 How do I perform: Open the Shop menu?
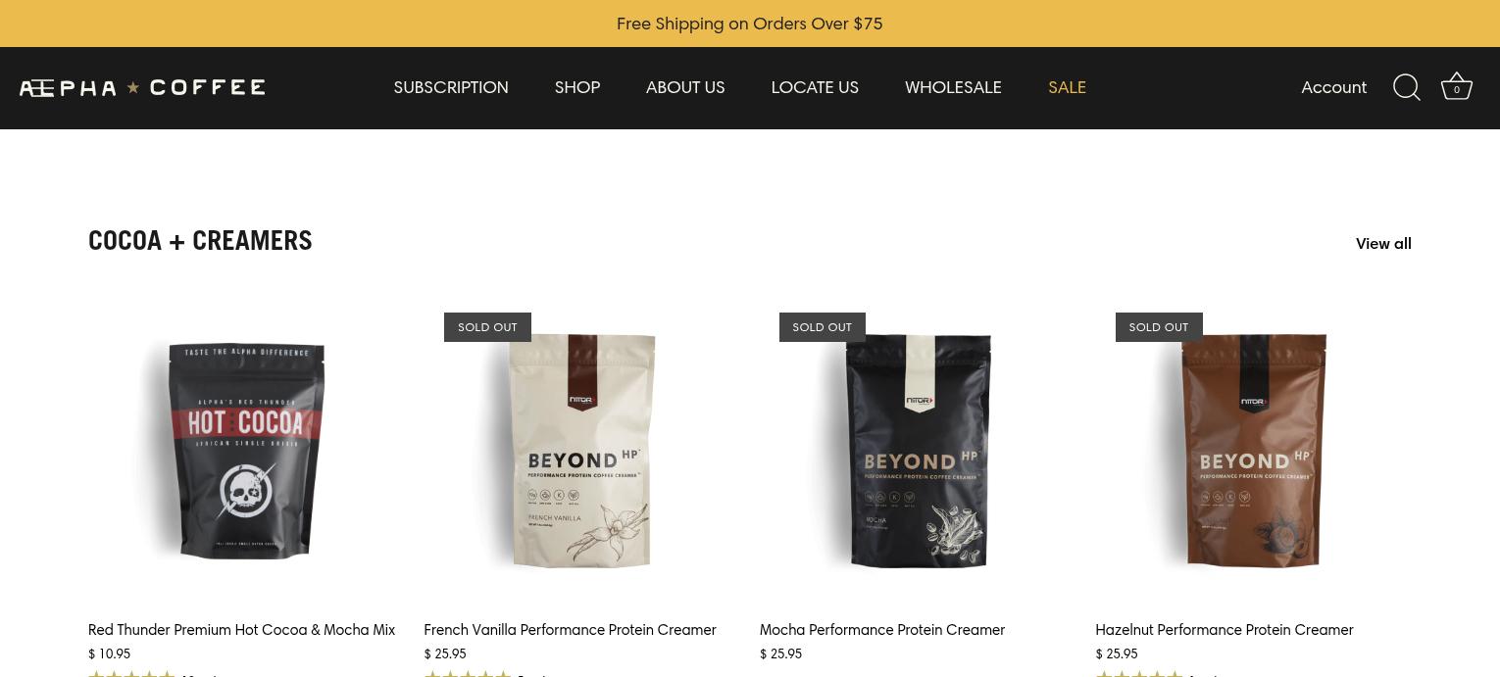click(577, 87)
